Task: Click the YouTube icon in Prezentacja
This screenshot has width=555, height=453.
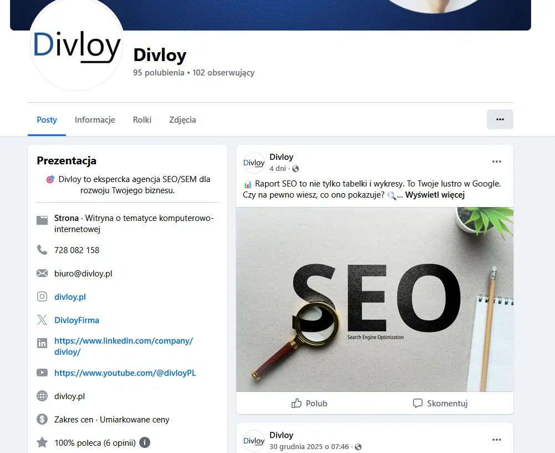Action: 42,373
